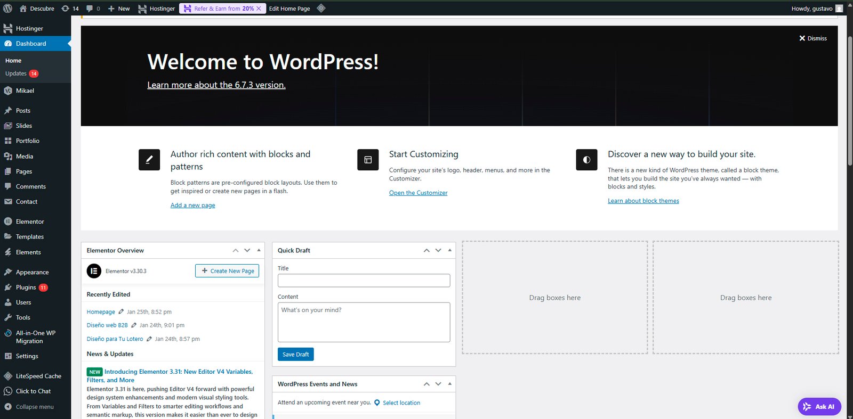The image size is (853, 419).
Task: Open the Elementor sidebar icon
Action: [8, 221]
